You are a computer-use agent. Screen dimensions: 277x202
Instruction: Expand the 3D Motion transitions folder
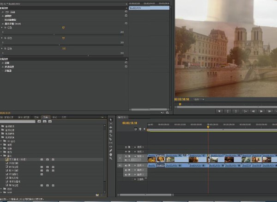click(x=1, y=141)
